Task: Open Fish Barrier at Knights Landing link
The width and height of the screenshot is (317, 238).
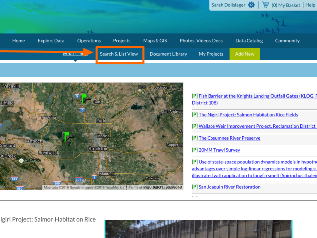Action: (255, 99)
